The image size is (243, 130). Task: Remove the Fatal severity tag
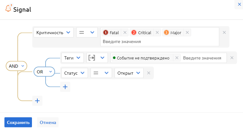[125, 33]
